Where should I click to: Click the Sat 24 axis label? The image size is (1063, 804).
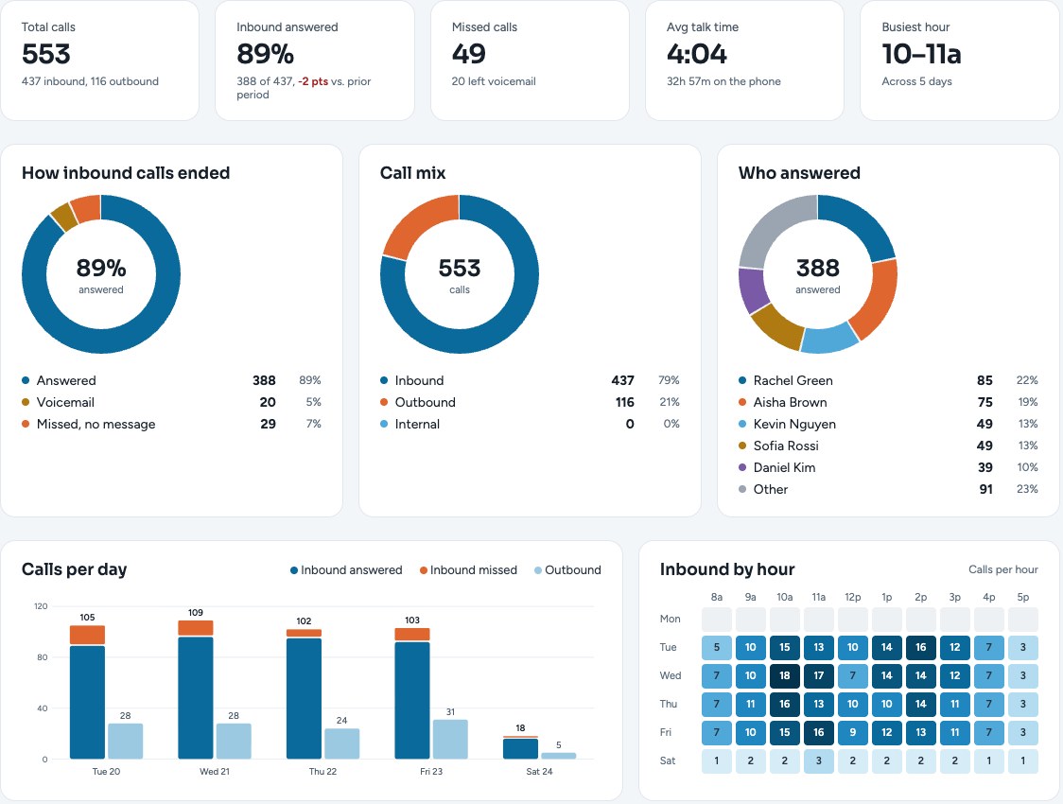539,772
